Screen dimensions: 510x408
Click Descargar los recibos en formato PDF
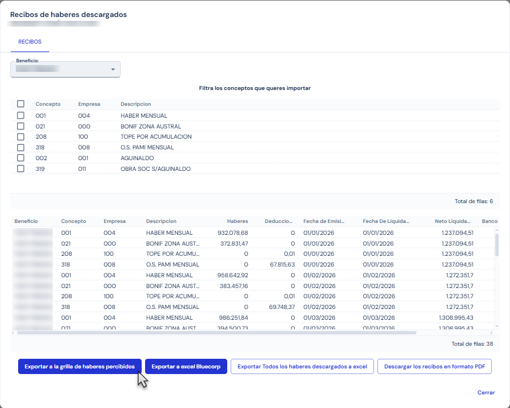coord(435,367)
